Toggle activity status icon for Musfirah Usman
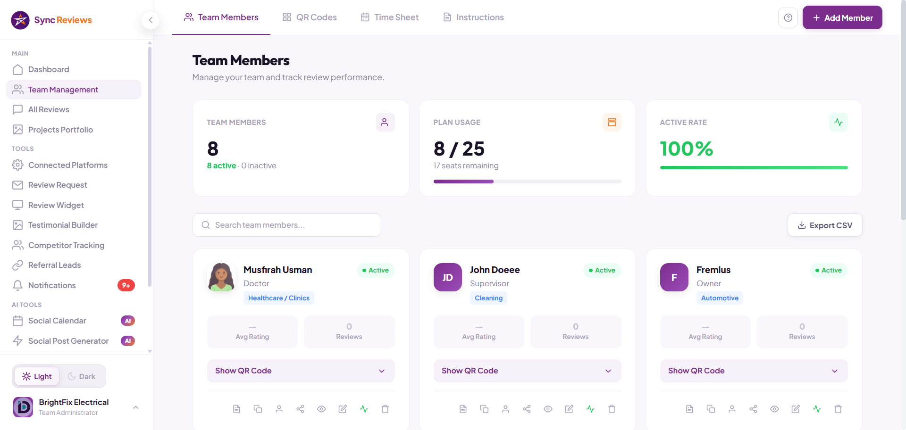Viewport: 906px width, 430px height. (364, 409)
